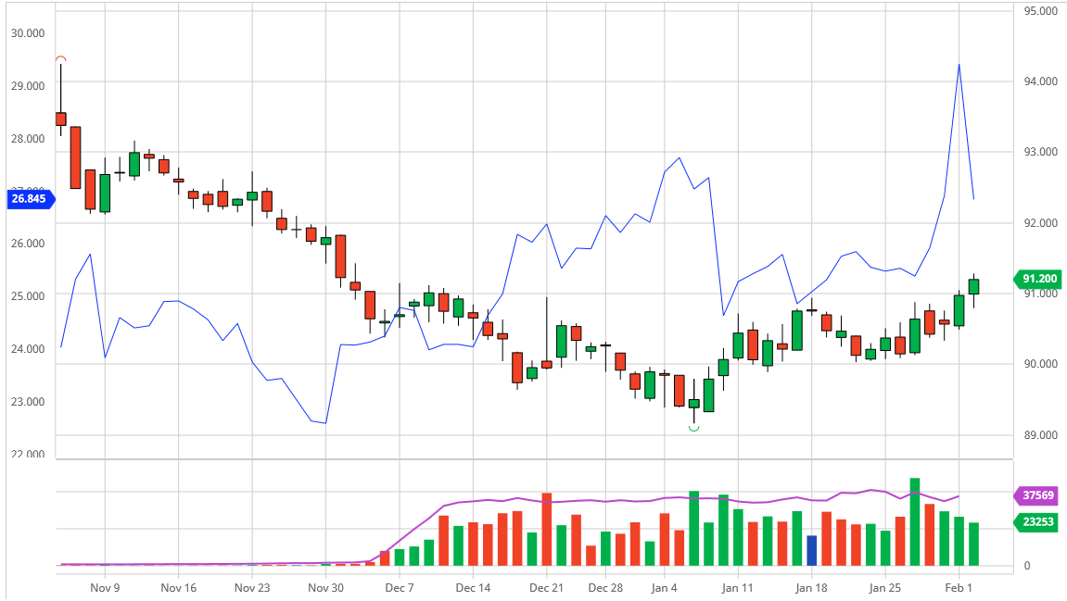Click the Jan 4 date label

(x=664, y=587)
